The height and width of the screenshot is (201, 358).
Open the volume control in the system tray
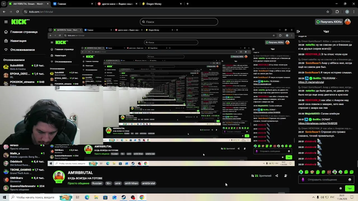pos(323,197)
